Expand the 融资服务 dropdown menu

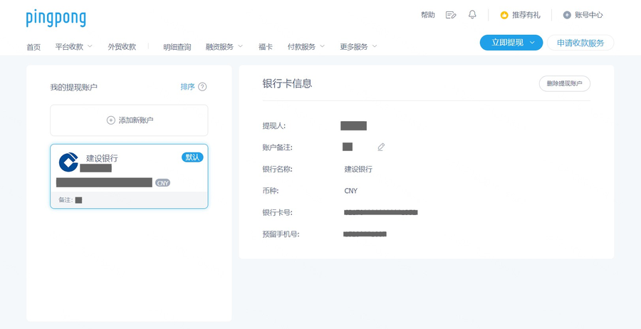(x=224, y=47)
